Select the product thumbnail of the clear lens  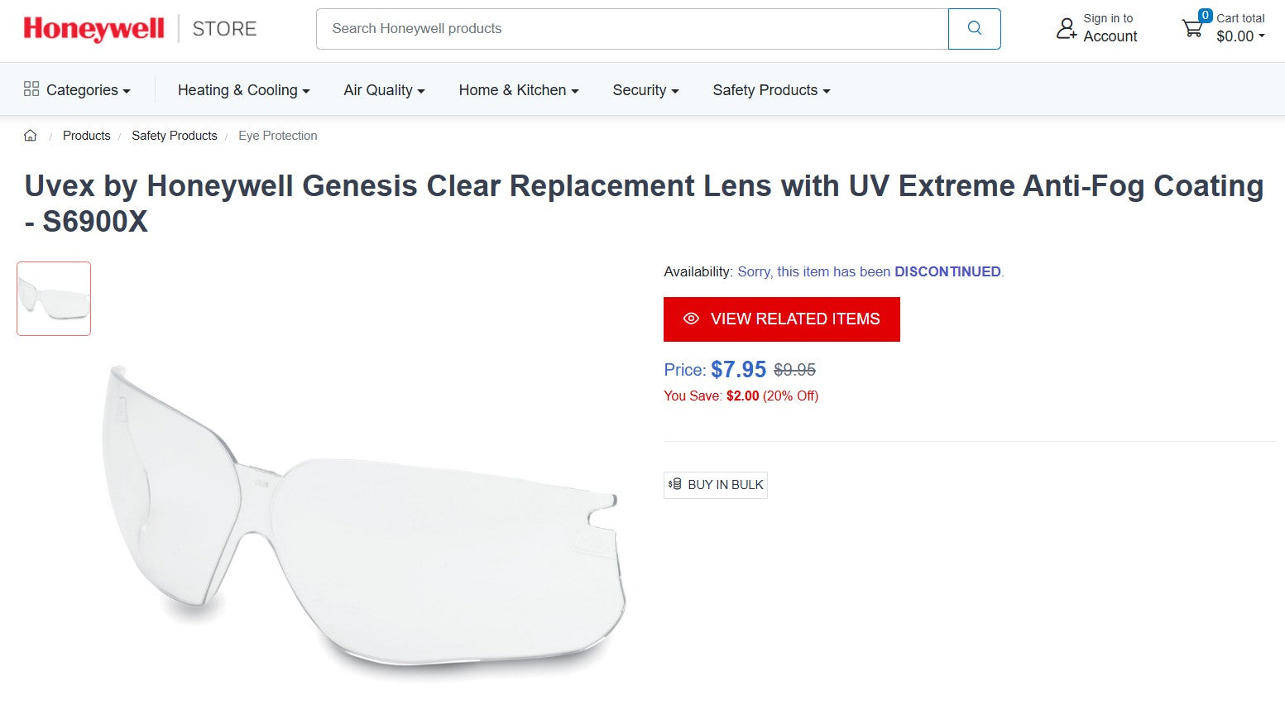click(x=53, y=298)
